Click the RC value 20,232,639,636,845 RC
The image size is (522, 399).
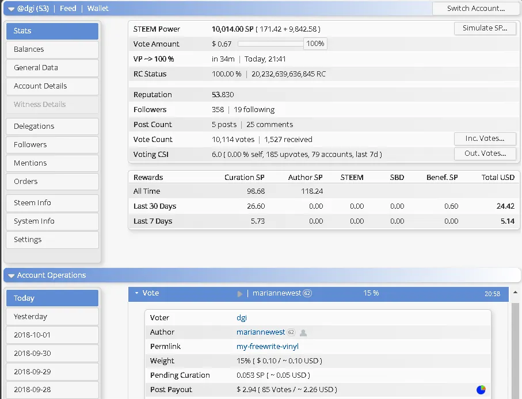click(288, 74)
